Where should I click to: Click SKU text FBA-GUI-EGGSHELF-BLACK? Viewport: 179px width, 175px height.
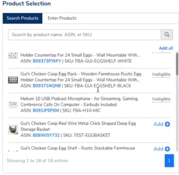click(103, 86)
